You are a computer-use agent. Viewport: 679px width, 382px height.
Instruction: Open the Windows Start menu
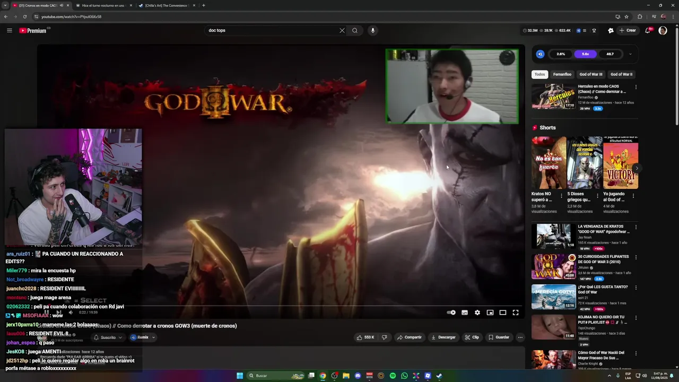pos(240,376)
